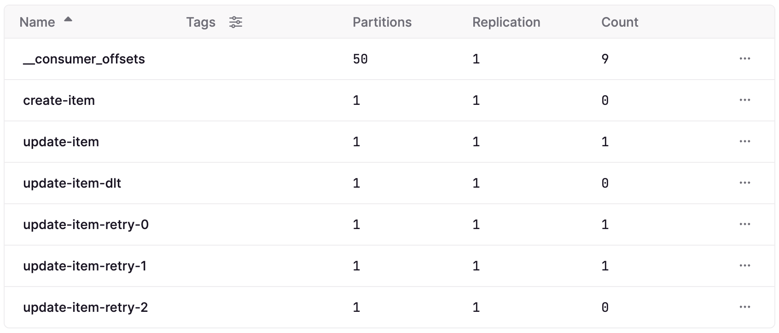
Task: Click the Partitions column header
Action: [x=382, y=22]
